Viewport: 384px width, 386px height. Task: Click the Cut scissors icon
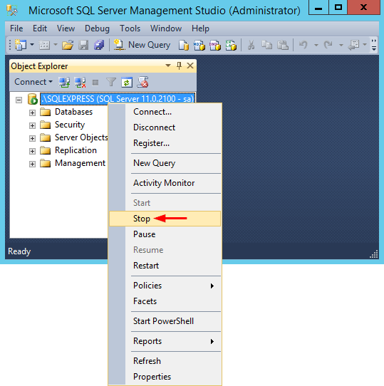251,46
